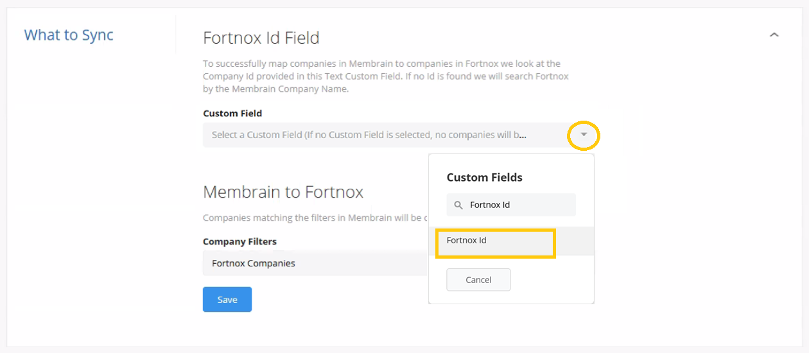Click the 'Company Id provided in this Text' line
Screen dimensions: 809x353
[386, 76]
